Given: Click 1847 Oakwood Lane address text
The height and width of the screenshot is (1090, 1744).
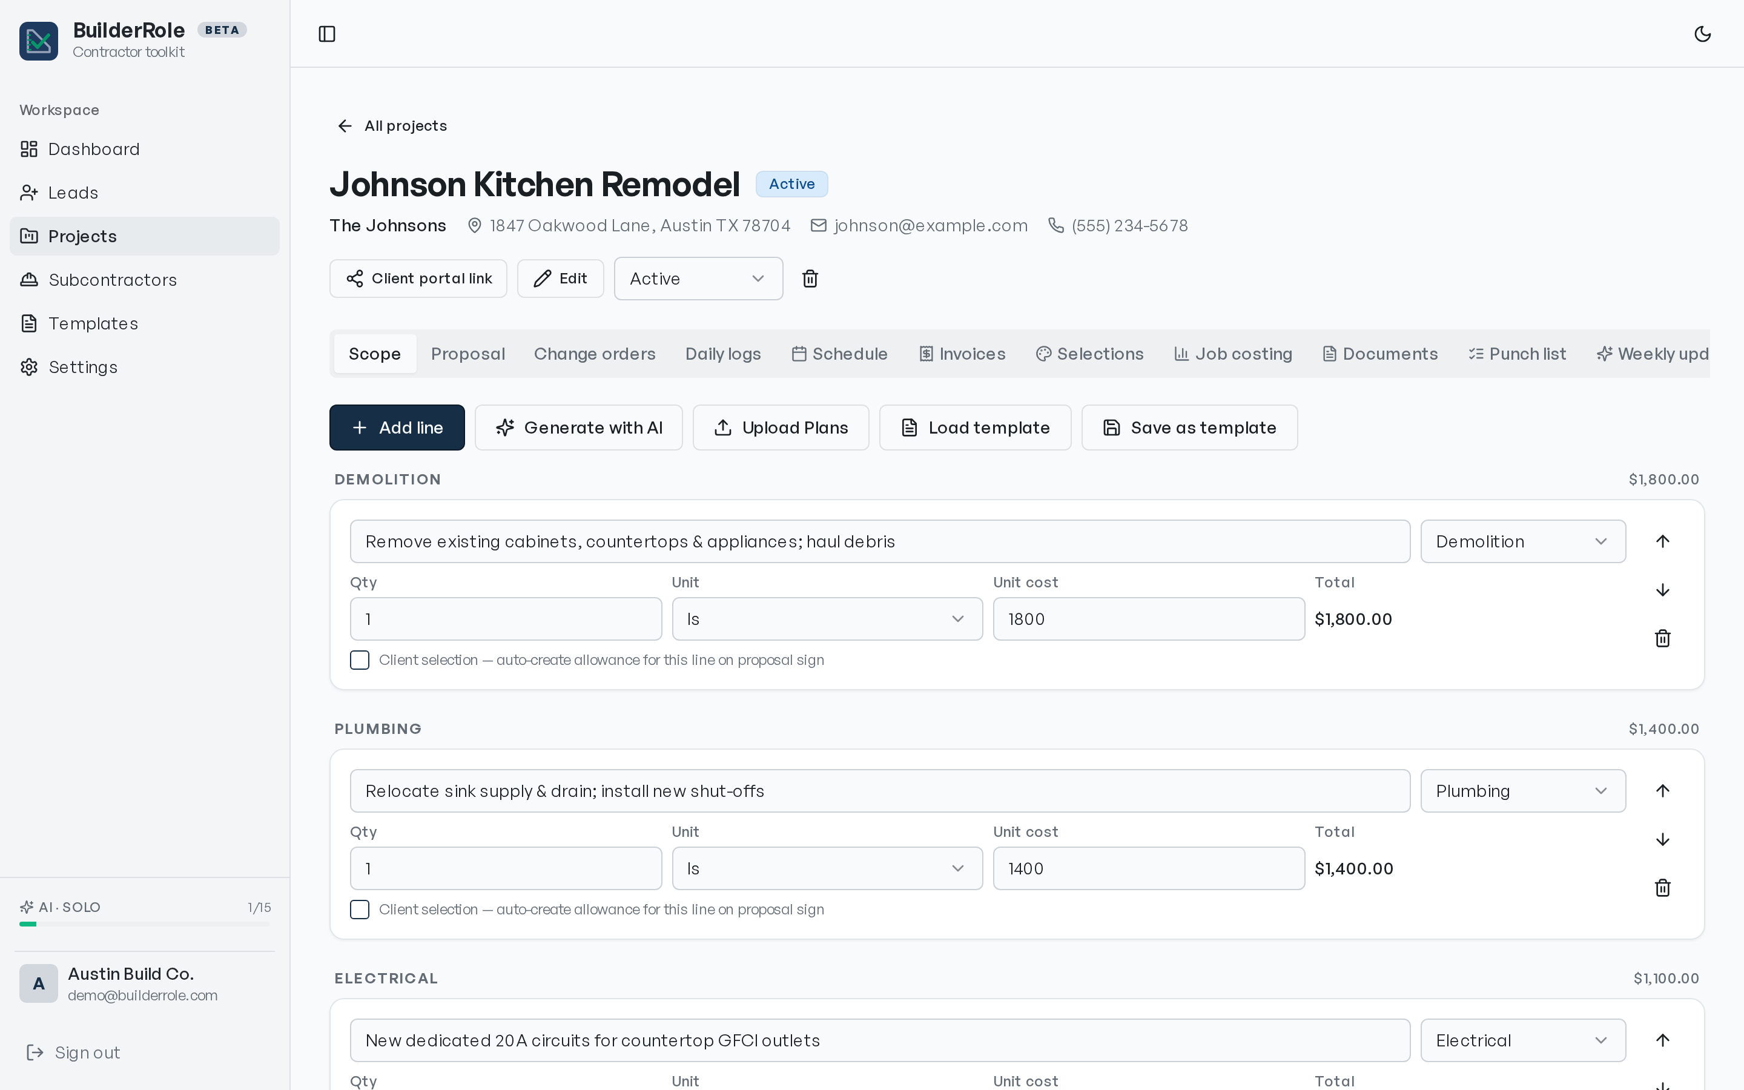Looking at the screenshot, I should coord(640,226).
